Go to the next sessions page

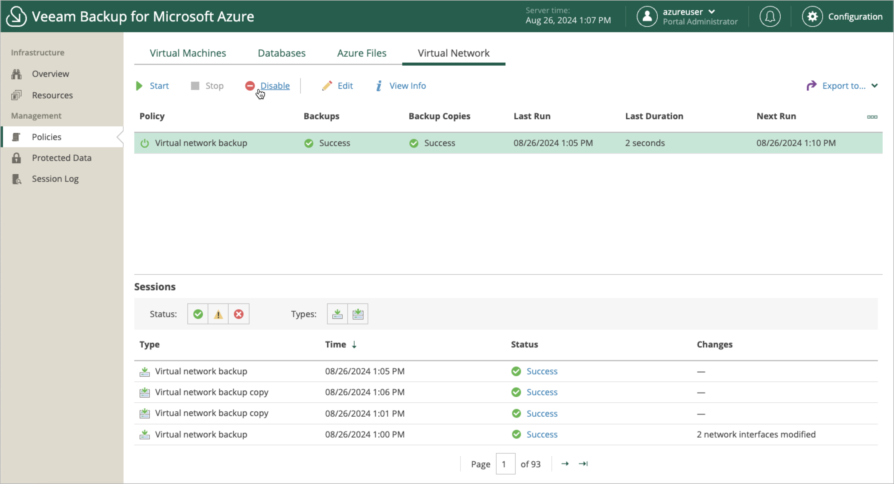point(565,463)
